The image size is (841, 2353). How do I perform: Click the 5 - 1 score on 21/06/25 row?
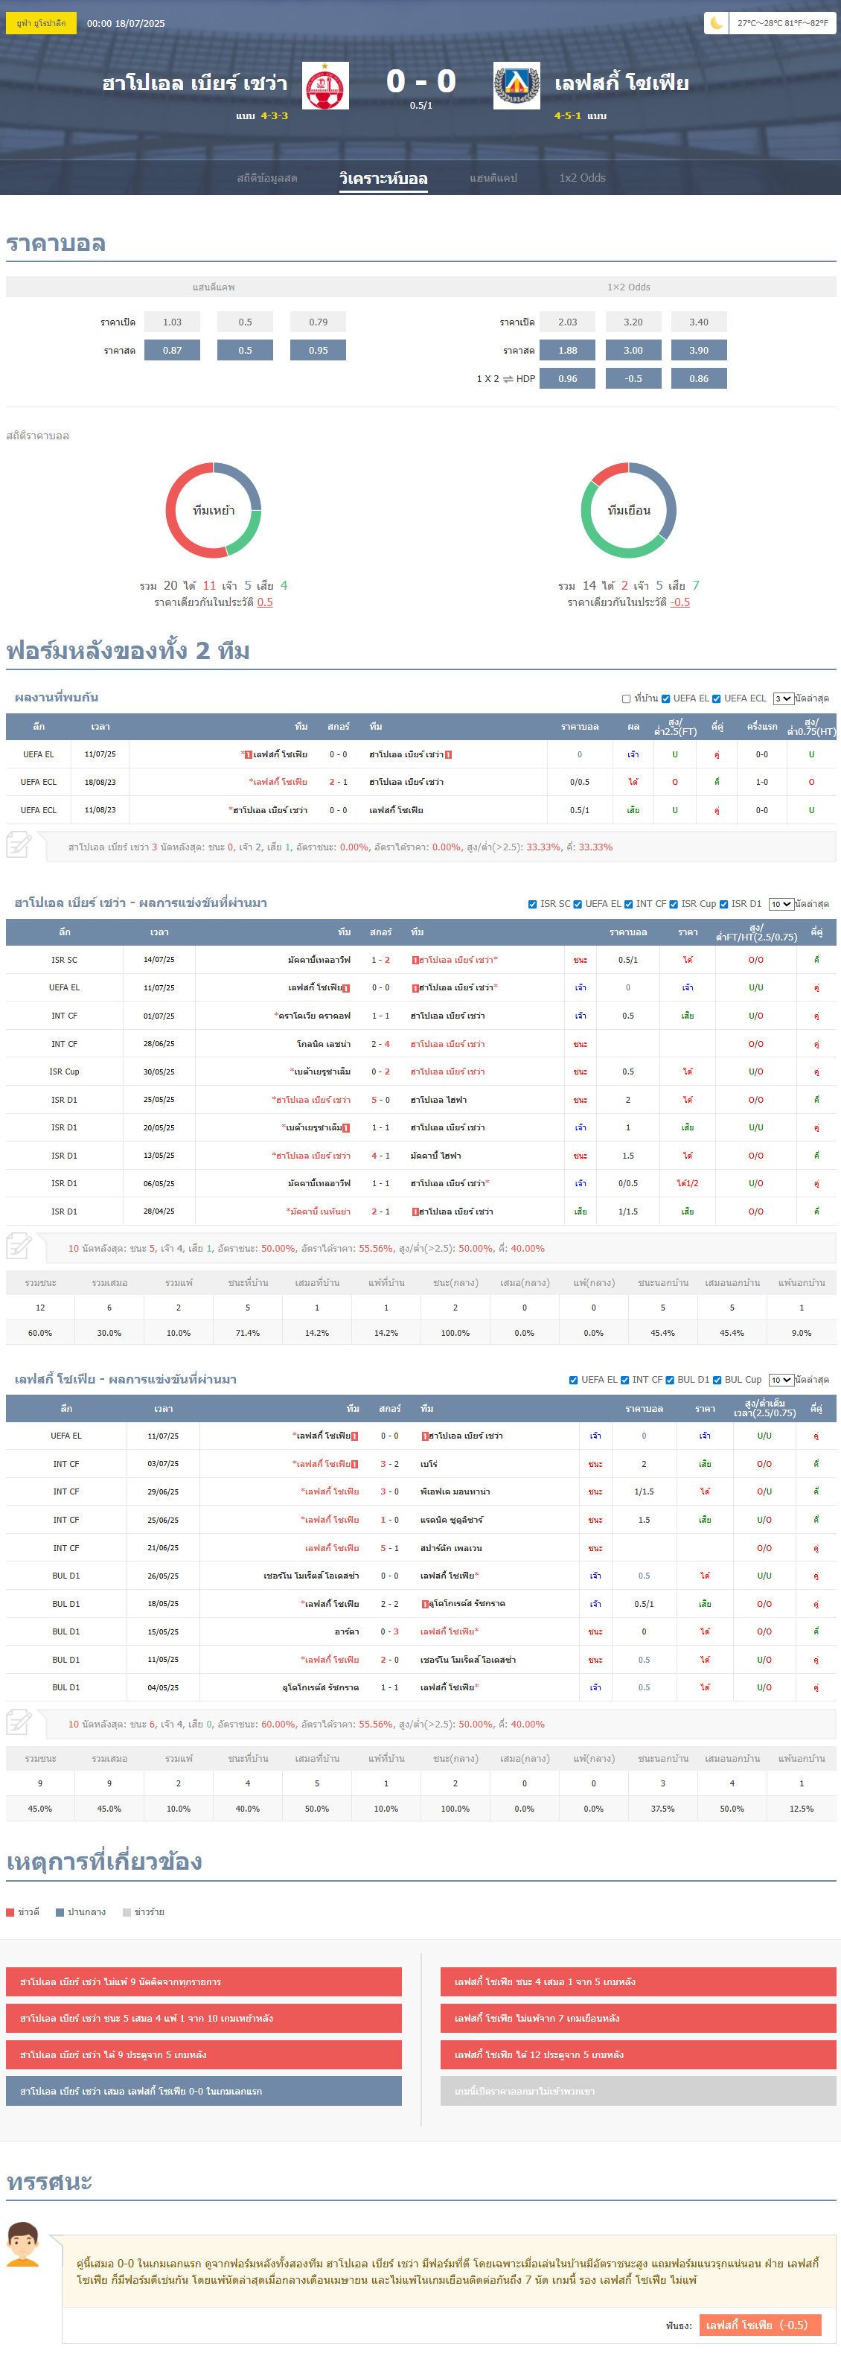pos(389,1548)
